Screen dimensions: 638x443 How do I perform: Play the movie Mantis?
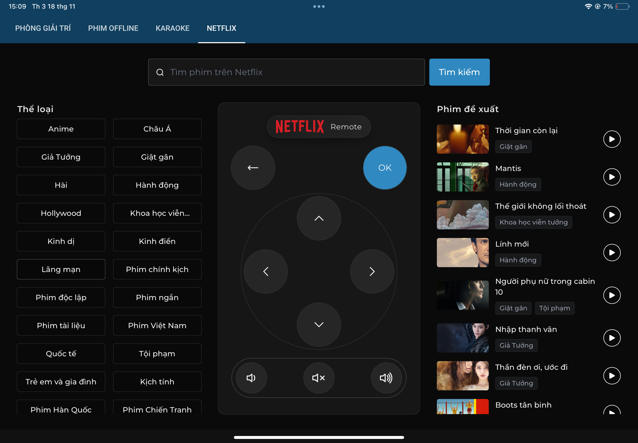[x=612, y=177]
